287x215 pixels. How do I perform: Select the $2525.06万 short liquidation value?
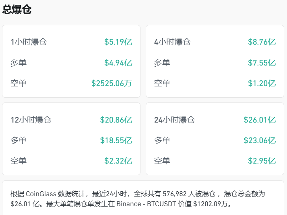click(111, 84)
